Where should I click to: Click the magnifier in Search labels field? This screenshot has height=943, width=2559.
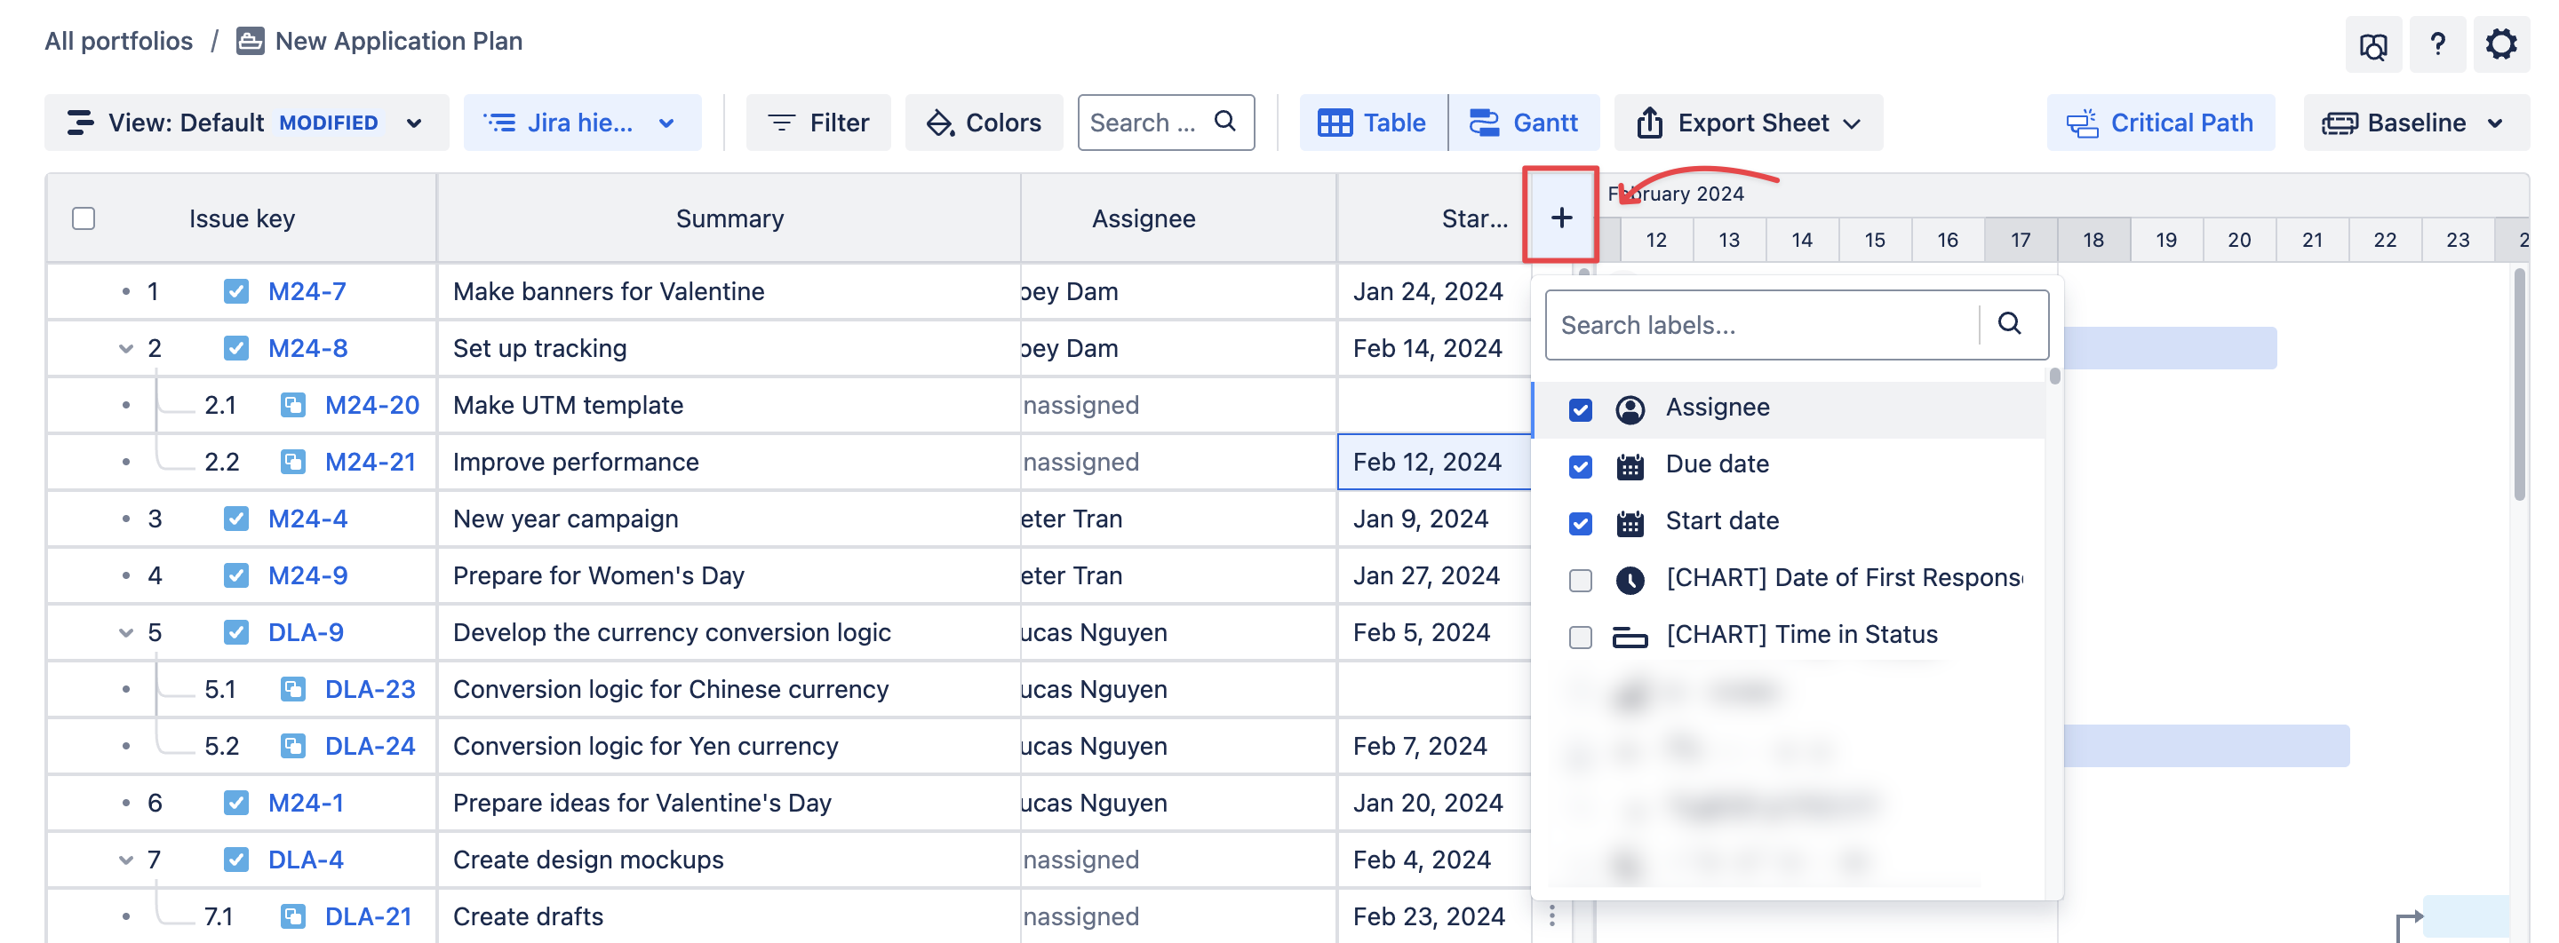2009,323
